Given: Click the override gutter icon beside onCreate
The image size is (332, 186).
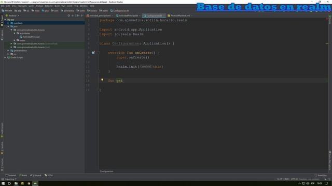Looking at the screenshot, I should point(93,53).
